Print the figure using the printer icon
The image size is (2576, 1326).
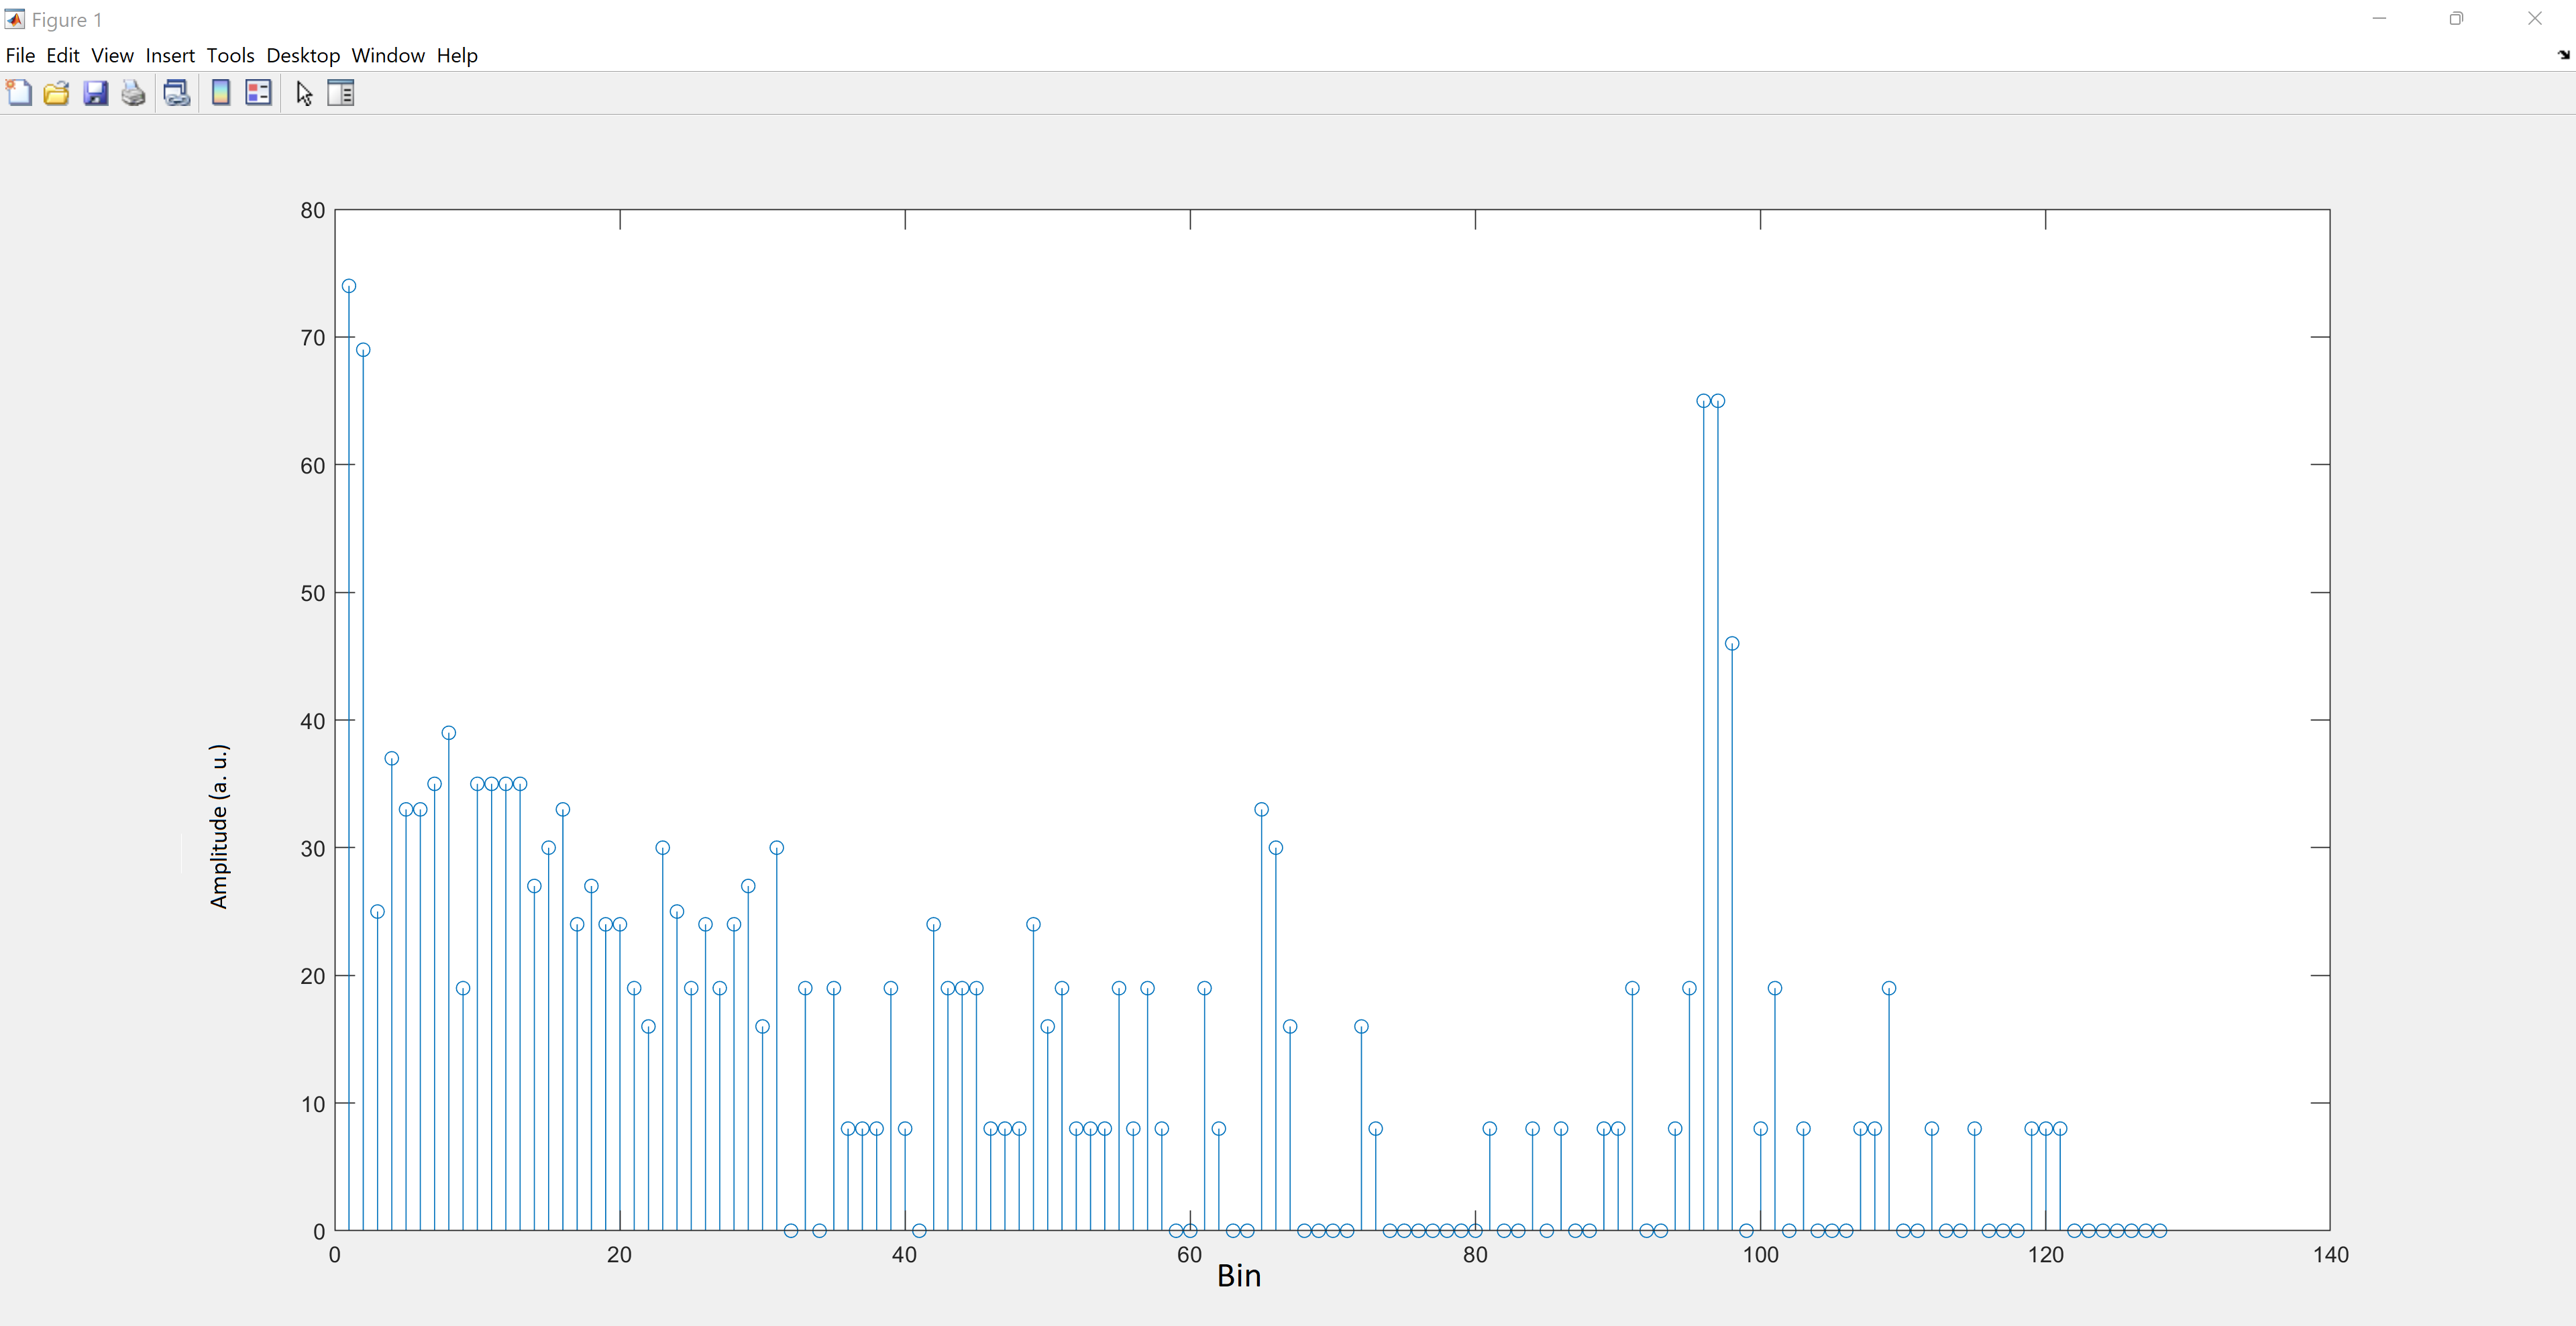(133, 93)
